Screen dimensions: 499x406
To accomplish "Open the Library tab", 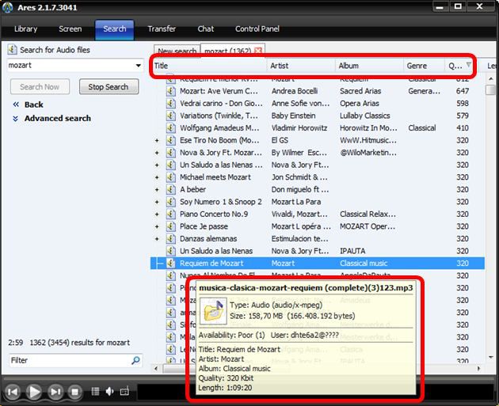I will (26, 29).
